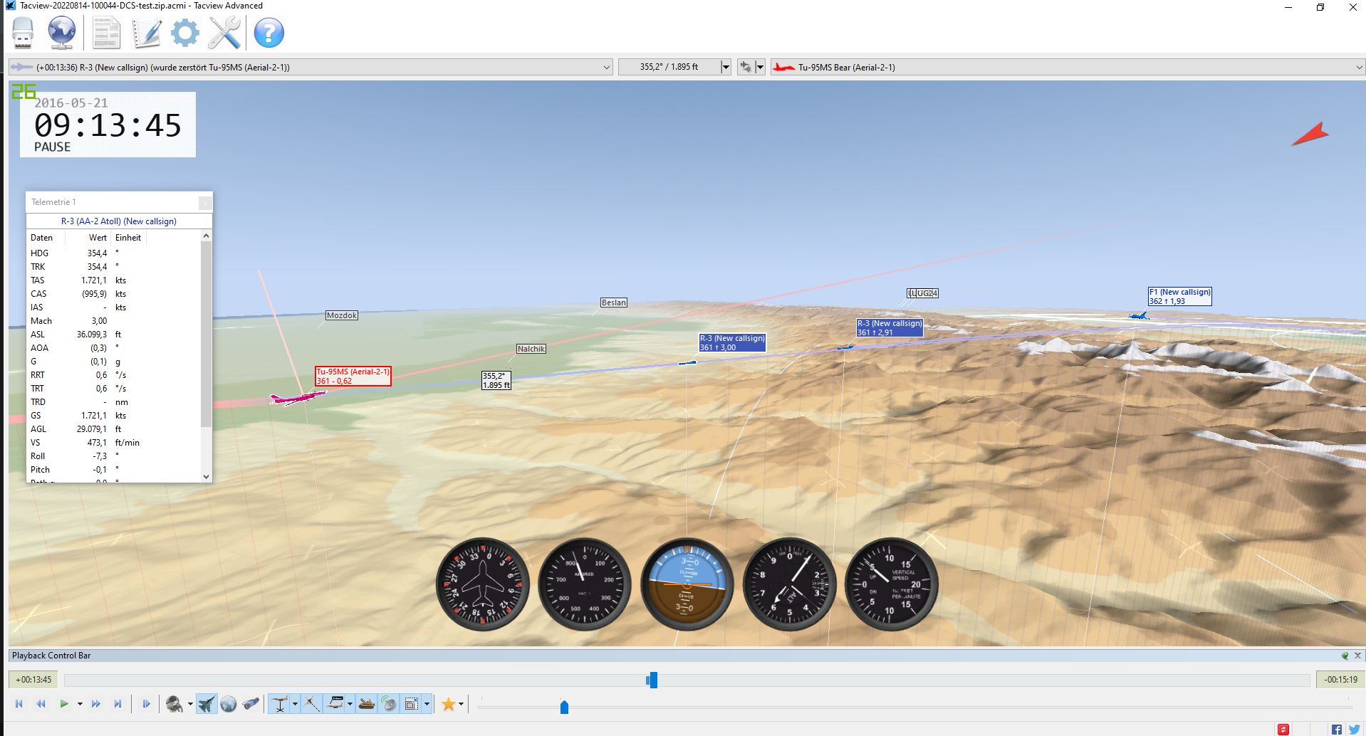
Task: Open the notepad with pen icon
Action: pos(146,33)
